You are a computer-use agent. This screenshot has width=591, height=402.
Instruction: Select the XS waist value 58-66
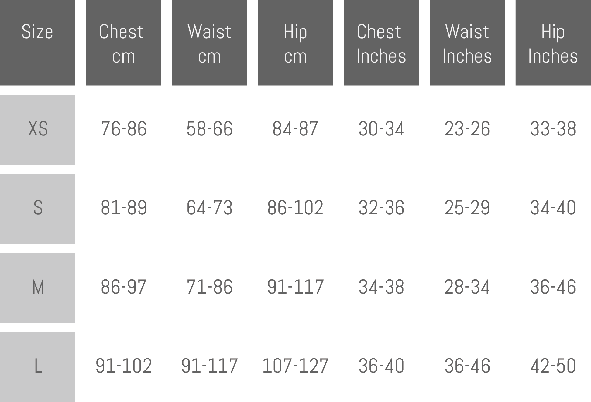point(209,129)
